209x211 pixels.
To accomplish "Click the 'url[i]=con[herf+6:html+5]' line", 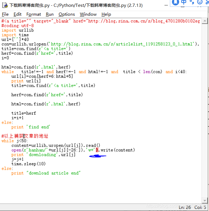I will click(42, 76).
